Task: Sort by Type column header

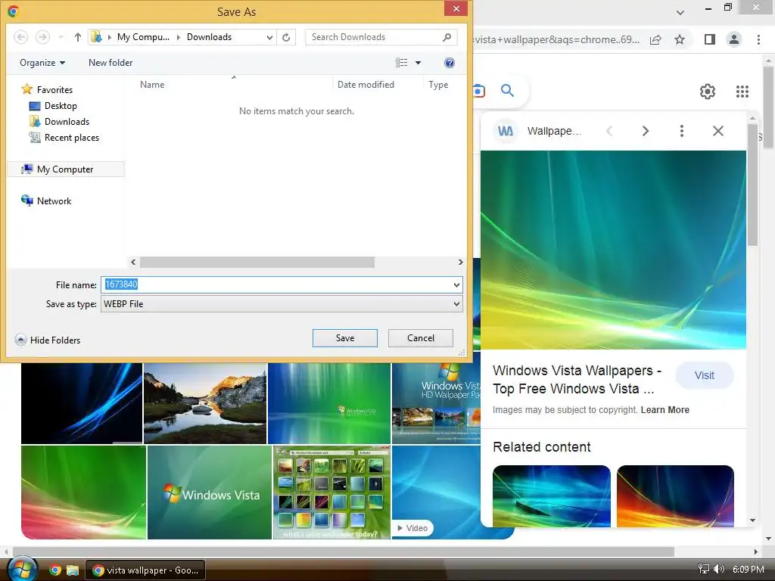Action: click(x=438, y=85)
